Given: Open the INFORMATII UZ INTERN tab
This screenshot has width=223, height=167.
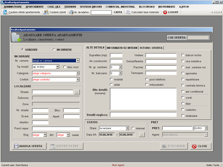Looking at the screenshot, I should click(x=122, y=47).
